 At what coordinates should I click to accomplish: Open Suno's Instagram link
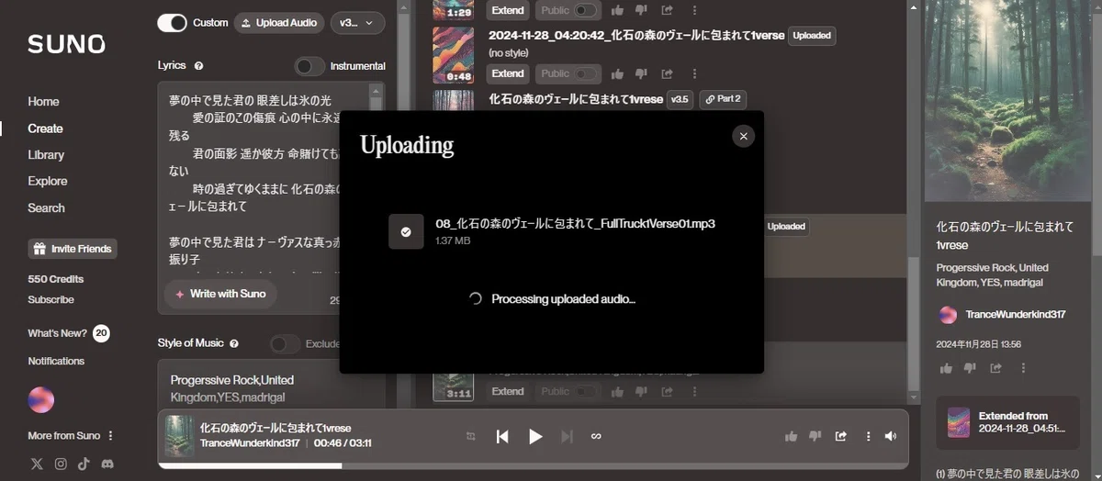pos(61,464)
